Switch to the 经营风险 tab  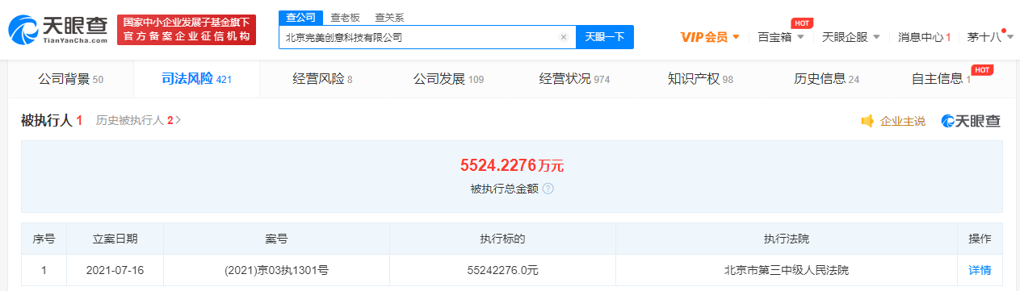click(322, 79)
